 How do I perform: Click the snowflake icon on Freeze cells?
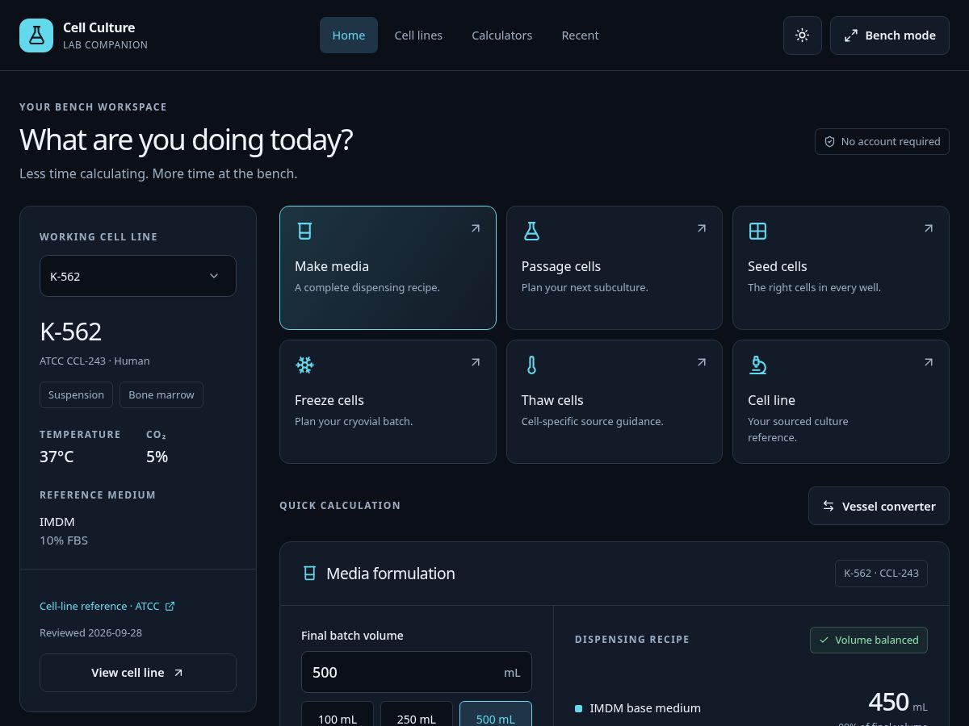pyautogui.click(x=304, y=365)
